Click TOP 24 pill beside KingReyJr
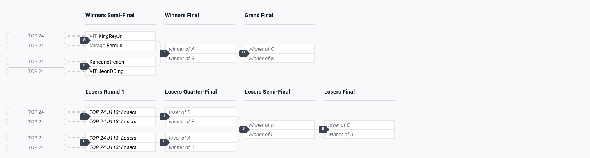This screenshot has height=158, width=590. point(36,36)
